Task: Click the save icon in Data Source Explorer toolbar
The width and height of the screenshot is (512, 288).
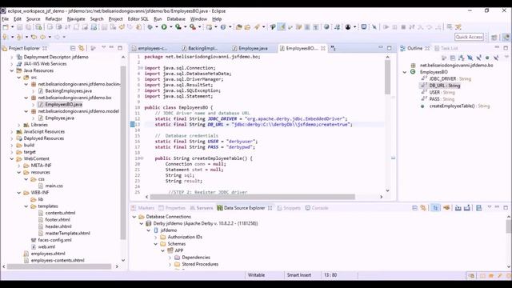Action: [x=478, y=208]
